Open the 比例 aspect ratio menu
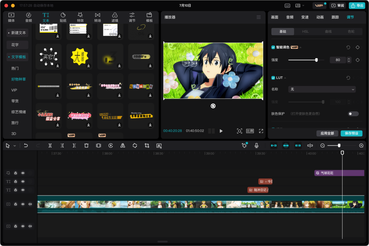 tap(250, 131)
